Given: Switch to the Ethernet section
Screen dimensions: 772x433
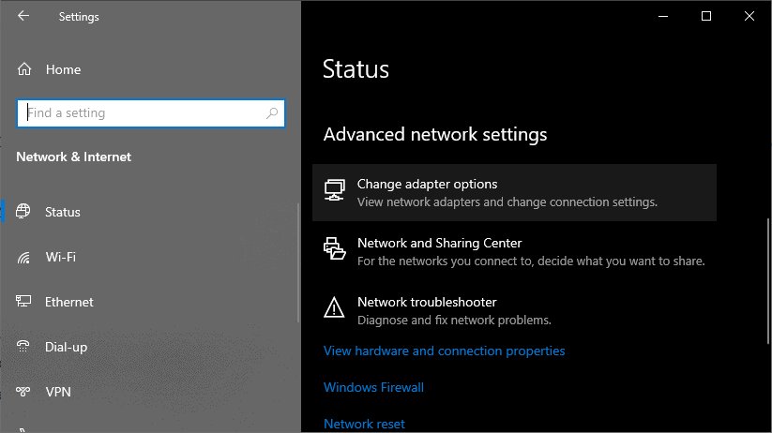Looking at the screenshot, I should [x=69, y=302].
